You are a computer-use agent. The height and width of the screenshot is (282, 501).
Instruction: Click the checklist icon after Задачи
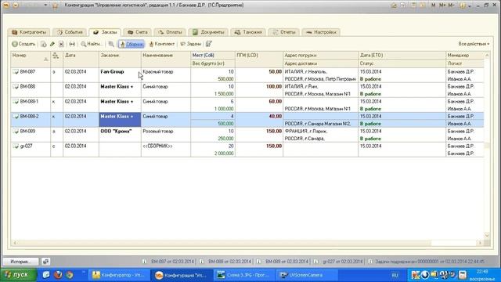coord(209,44)
